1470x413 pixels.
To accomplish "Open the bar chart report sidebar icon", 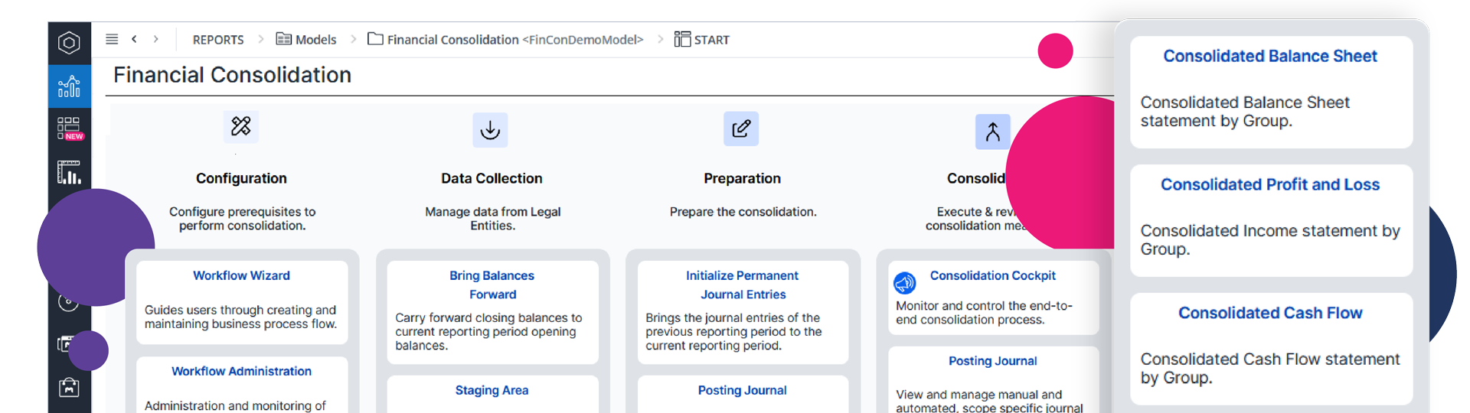I will click(x=69, y=172).
